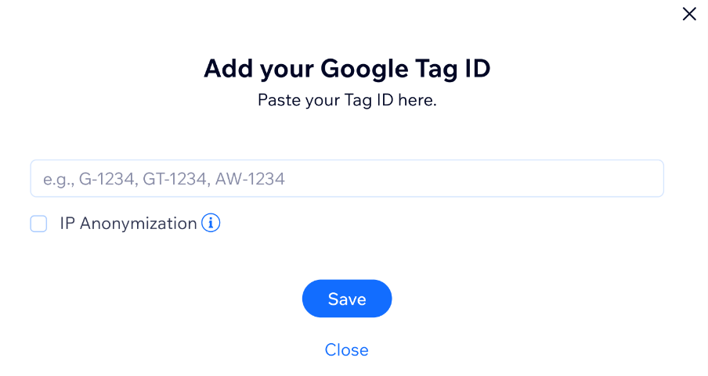Open the tooltip beside IP Anonymization
The width and height of the screenshot is (708, 376).
click(x=211, y=223)
